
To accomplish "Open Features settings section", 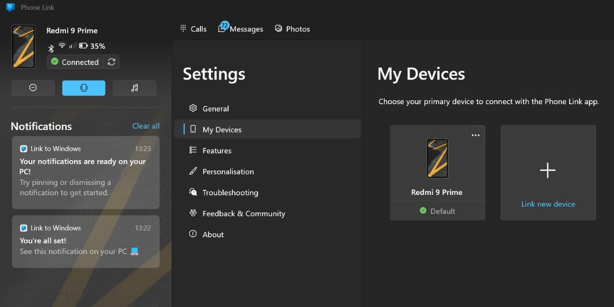I will pyautogui.click(x=216, y=150).
